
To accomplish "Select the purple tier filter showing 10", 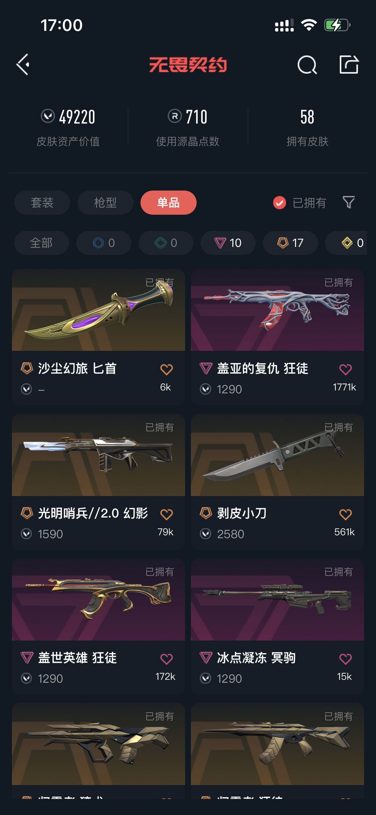I will coord(228,243).
